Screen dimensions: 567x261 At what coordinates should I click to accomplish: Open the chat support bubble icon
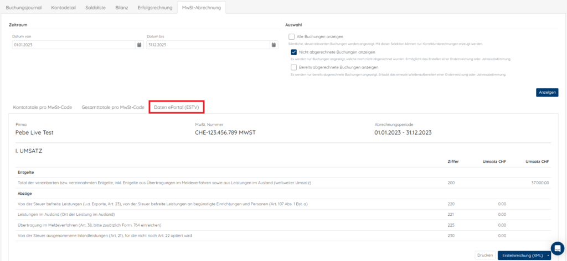(557, 248)
